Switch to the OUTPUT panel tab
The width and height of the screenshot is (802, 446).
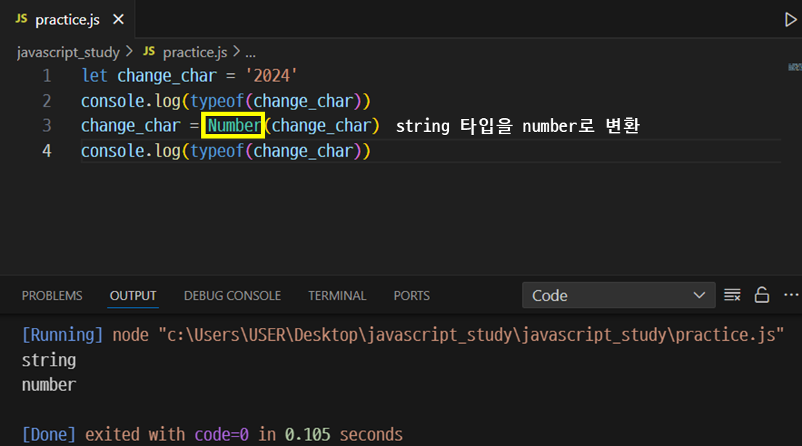click(133, 296)
